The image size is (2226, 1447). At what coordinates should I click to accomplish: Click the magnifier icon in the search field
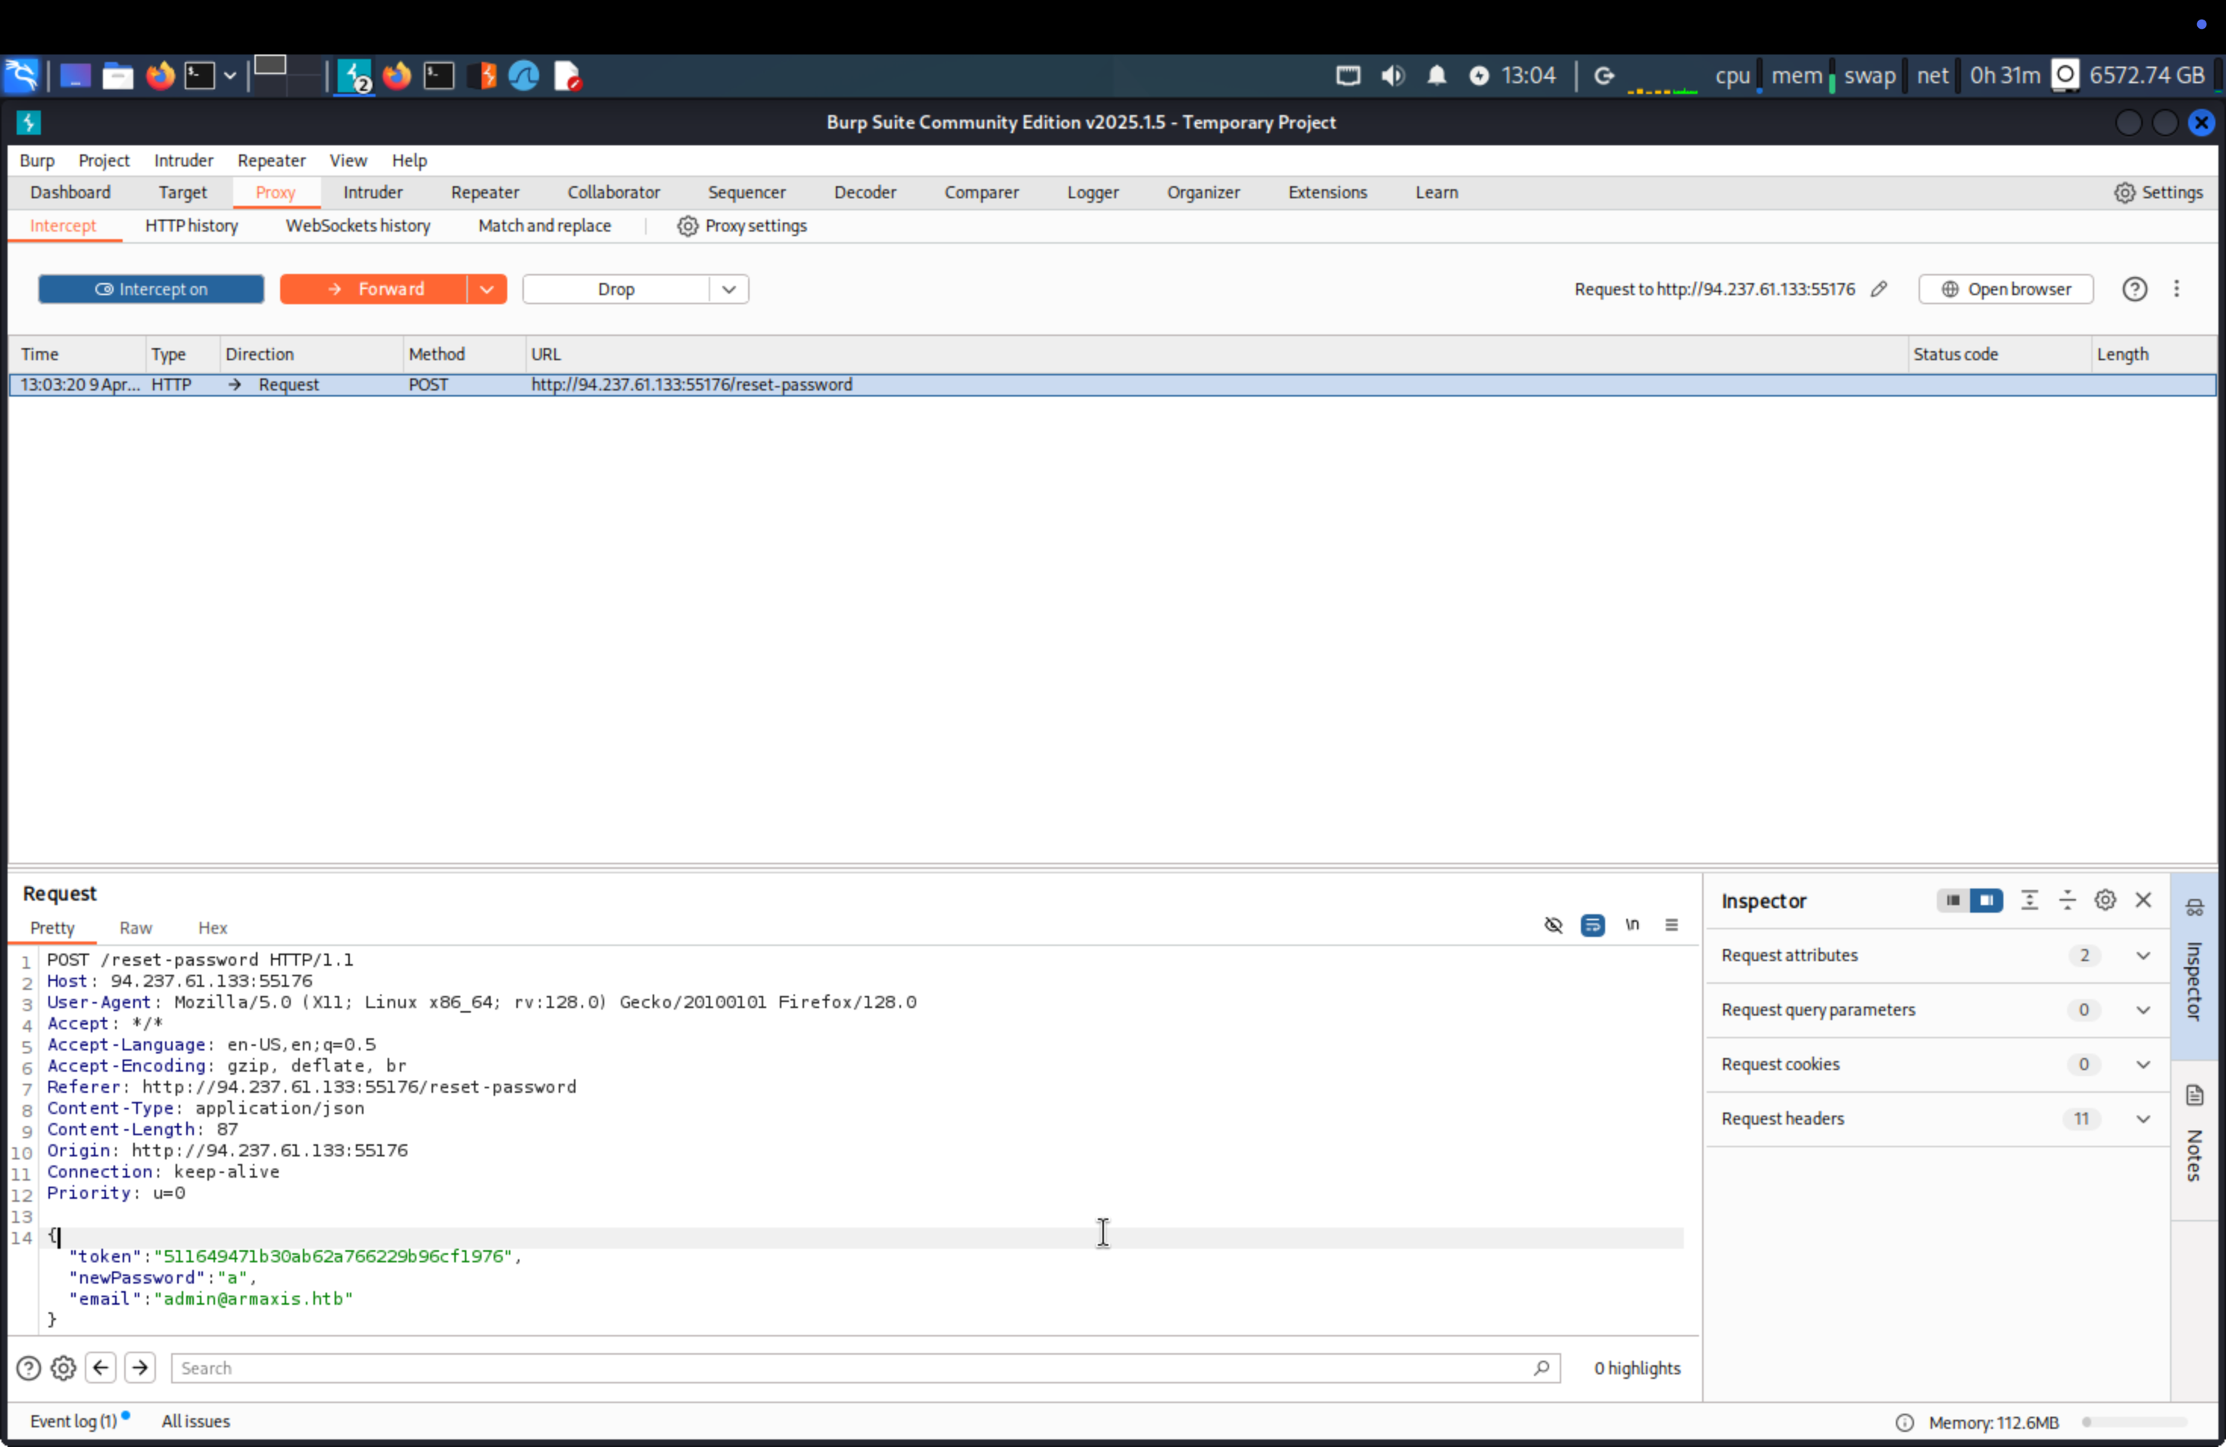(x=1542, y=1368)
